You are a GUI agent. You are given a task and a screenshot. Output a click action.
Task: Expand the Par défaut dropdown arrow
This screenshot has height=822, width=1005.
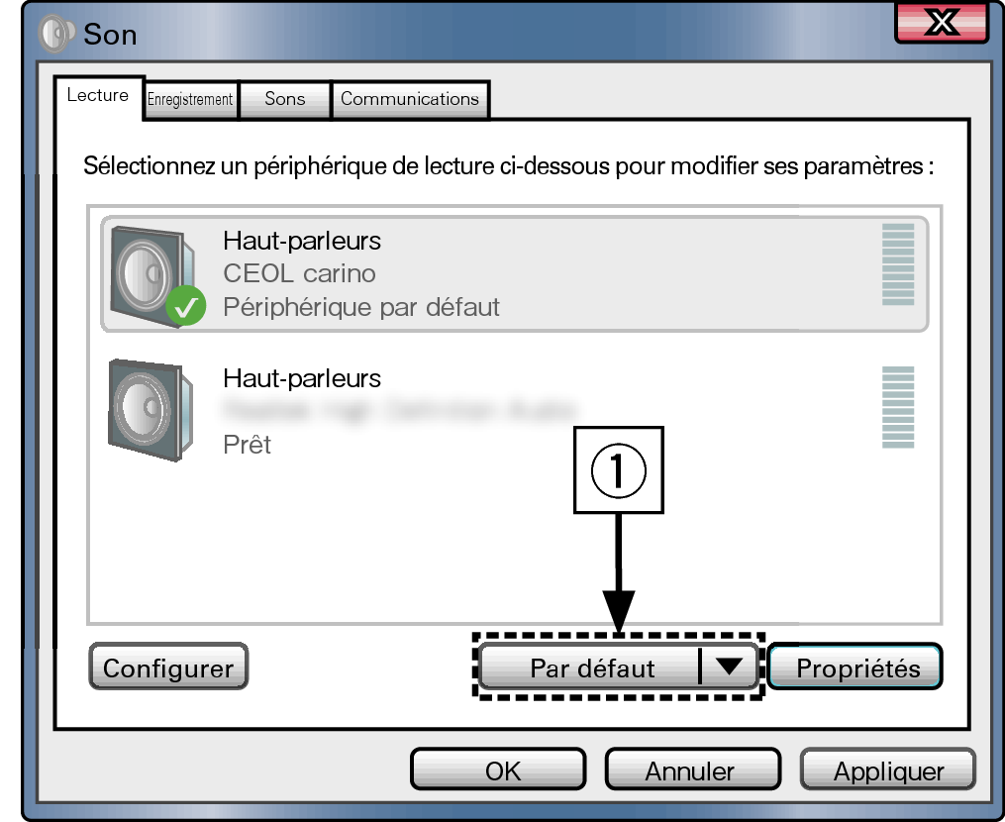(x=729, y=667)
